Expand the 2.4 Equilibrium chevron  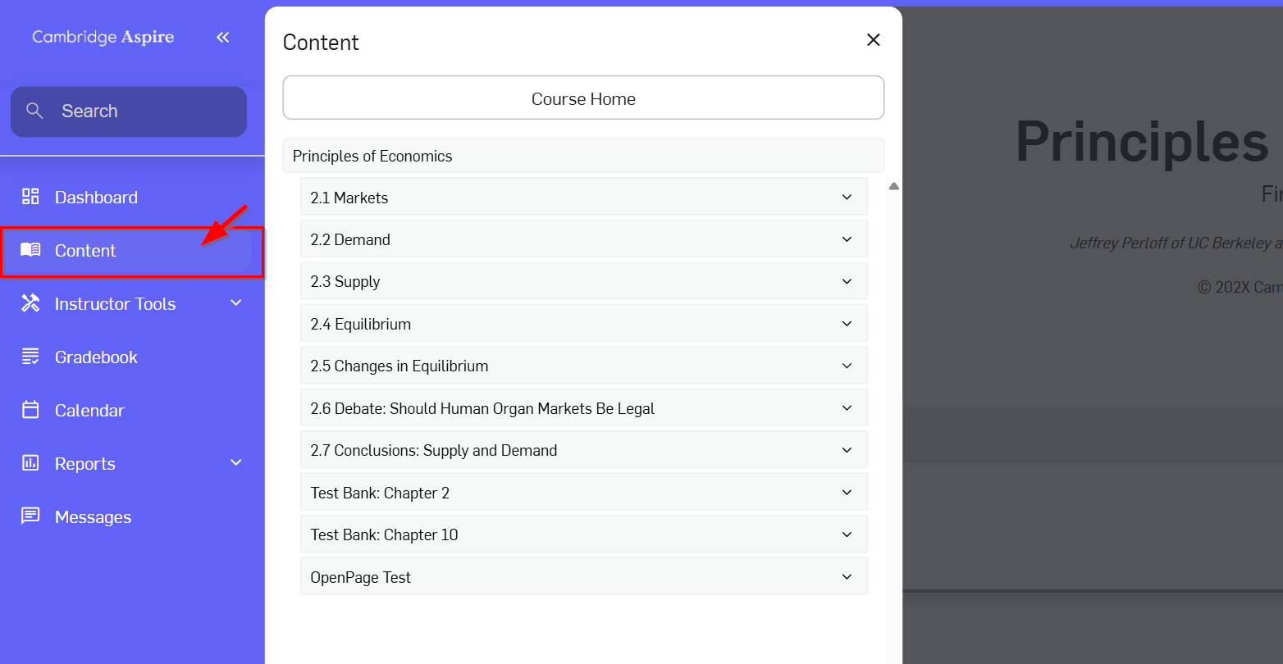point(847,324)
